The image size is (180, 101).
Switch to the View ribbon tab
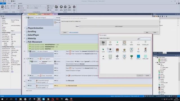14,3
